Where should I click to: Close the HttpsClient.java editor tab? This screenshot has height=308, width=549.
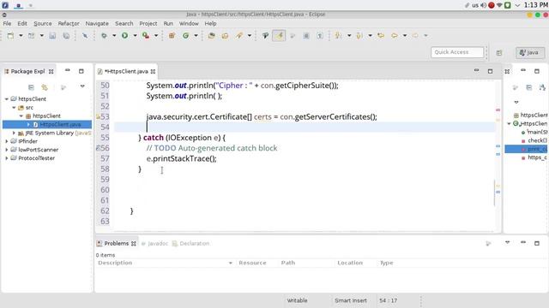point(153,72)
